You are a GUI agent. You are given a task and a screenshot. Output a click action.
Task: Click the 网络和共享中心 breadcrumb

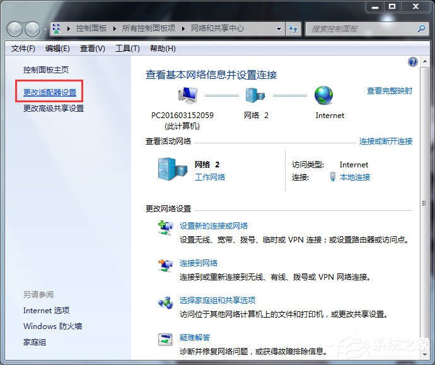tap(217, 28)
